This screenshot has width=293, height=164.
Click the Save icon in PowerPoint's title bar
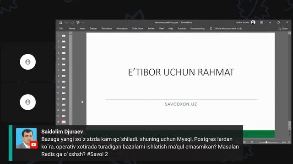(x=61, y=23)
